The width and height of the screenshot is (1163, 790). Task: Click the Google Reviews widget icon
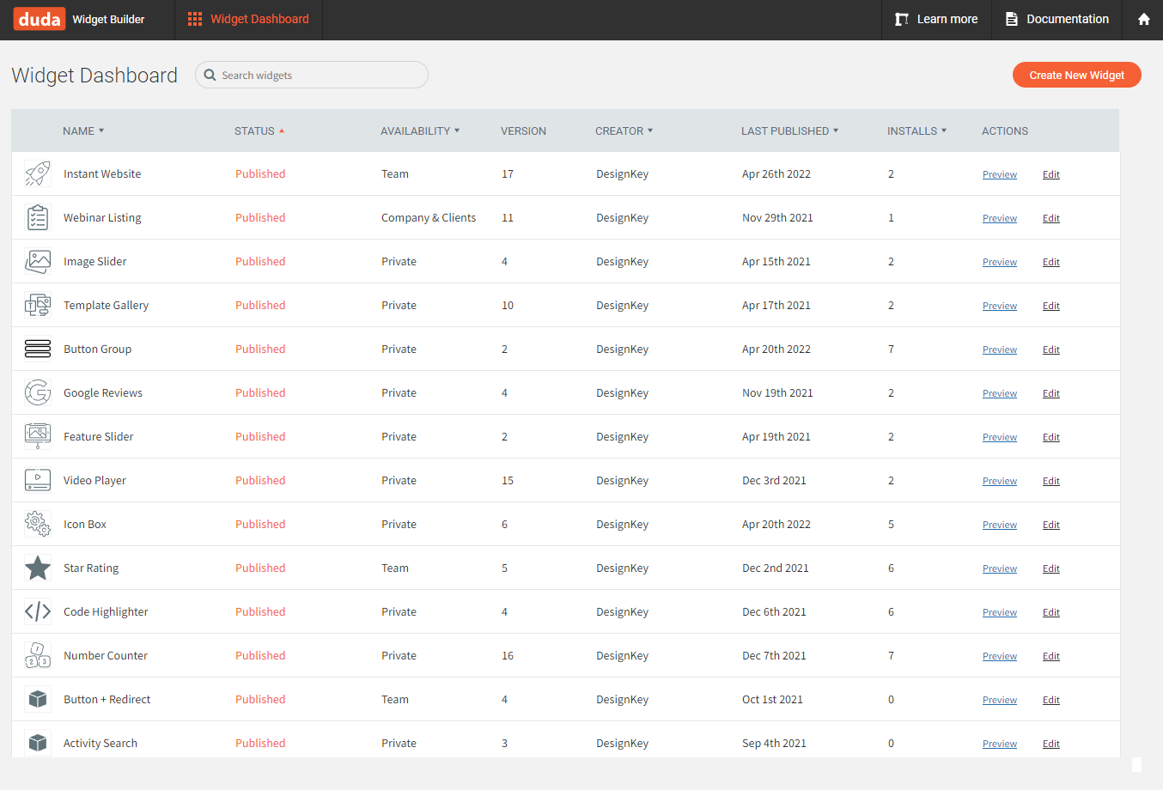coord(37,392)
